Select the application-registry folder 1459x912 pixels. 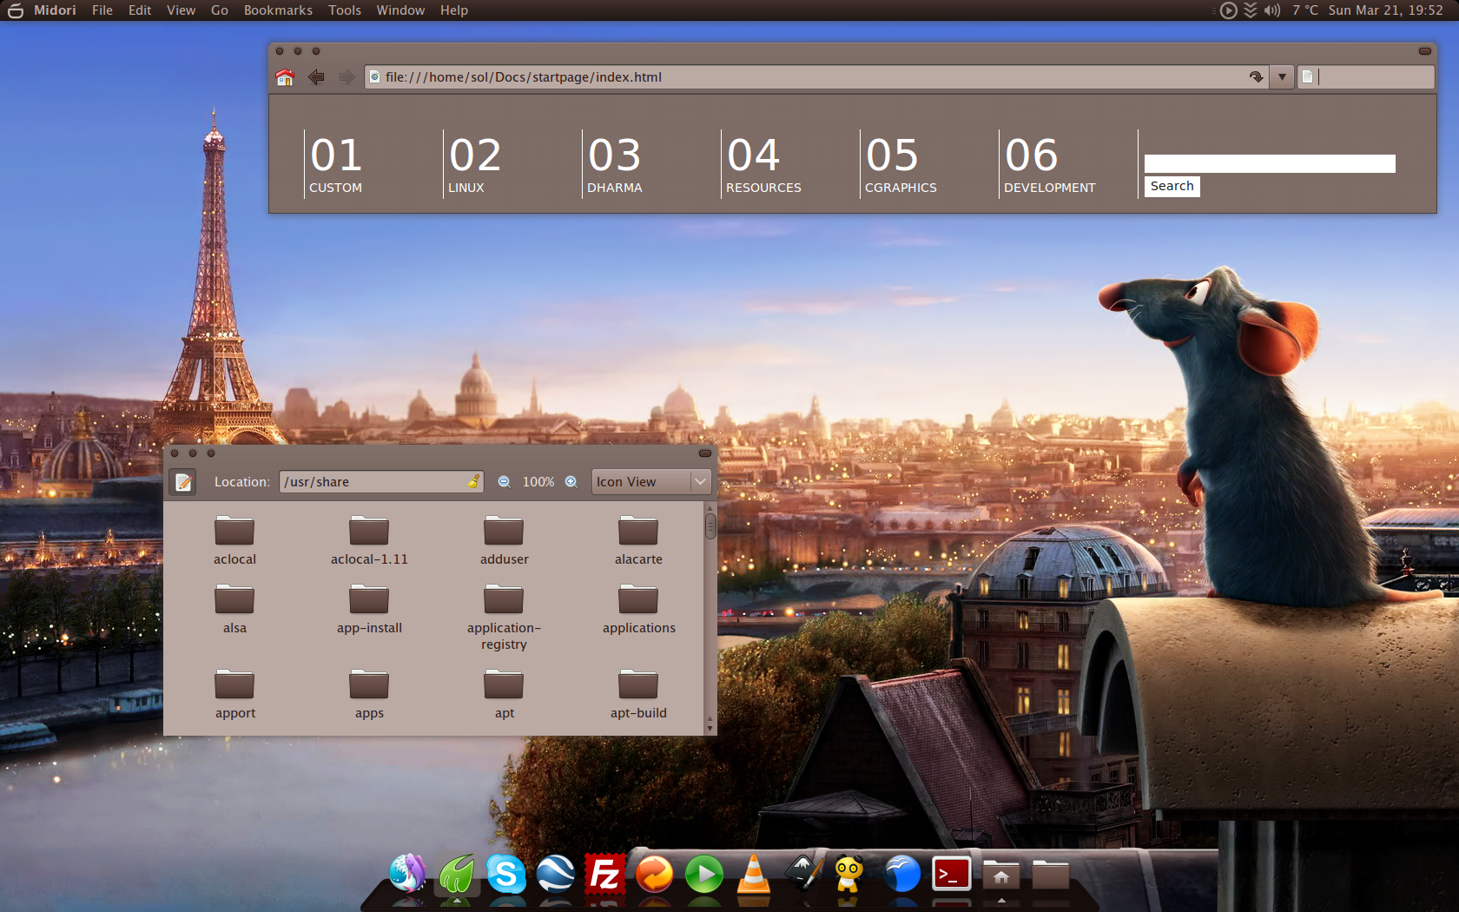[504, 618]
